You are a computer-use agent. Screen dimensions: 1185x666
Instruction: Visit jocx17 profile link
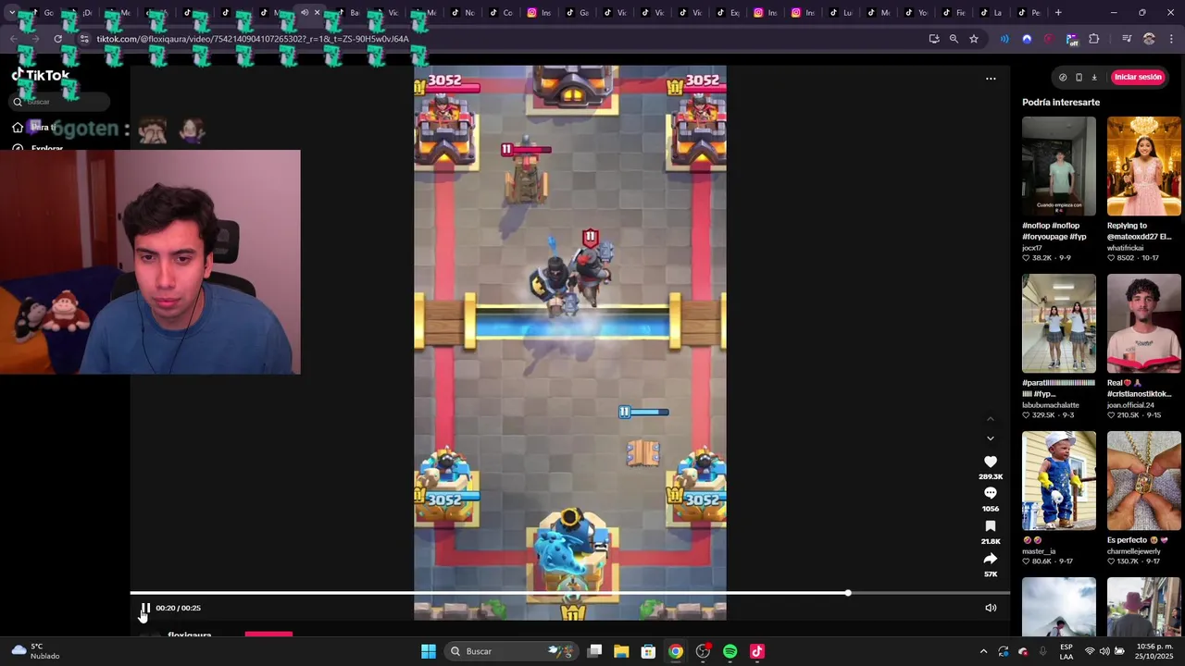pos(1031,248)
